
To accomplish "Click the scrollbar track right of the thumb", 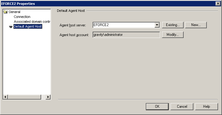I will (x=43, y=97).
